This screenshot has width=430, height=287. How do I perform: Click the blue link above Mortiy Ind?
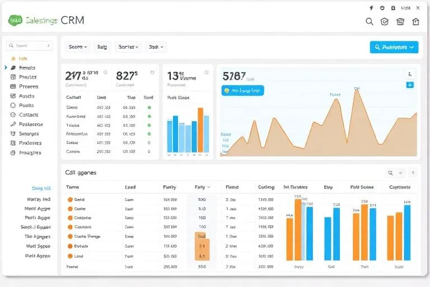pos(41,188)
